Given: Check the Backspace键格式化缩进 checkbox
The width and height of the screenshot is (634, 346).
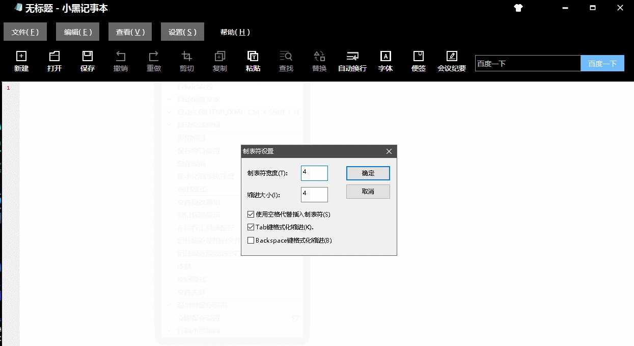Looking at the screenshot, I should click(x=251, y=240).
